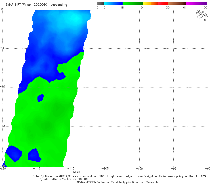Image resolution: width=210 pixels, height=184 pixels.
Task: Click the latitude label '-10' on the left axis
Action: coord(3,86)
